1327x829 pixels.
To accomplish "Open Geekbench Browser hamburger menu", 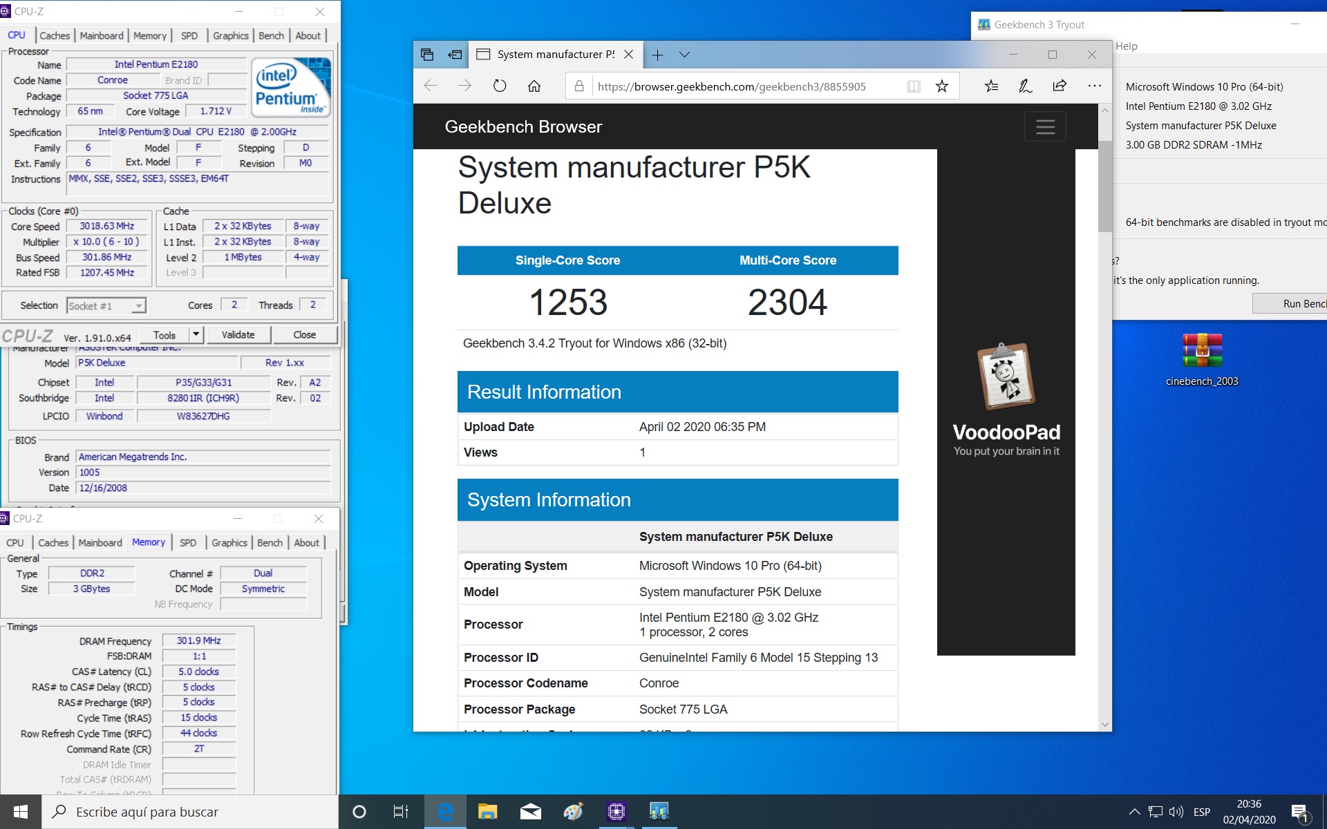I will [x=1045, y=126].
